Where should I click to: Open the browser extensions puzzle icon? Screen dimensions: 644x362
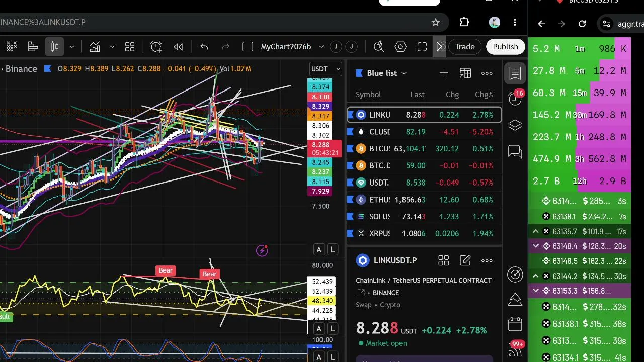tap(464, 22)
